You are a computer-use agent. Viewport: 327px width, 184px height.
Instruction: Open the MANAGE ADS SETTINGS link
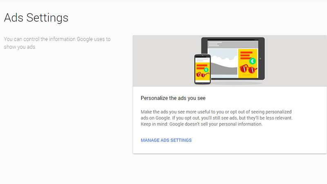(166, 140)
